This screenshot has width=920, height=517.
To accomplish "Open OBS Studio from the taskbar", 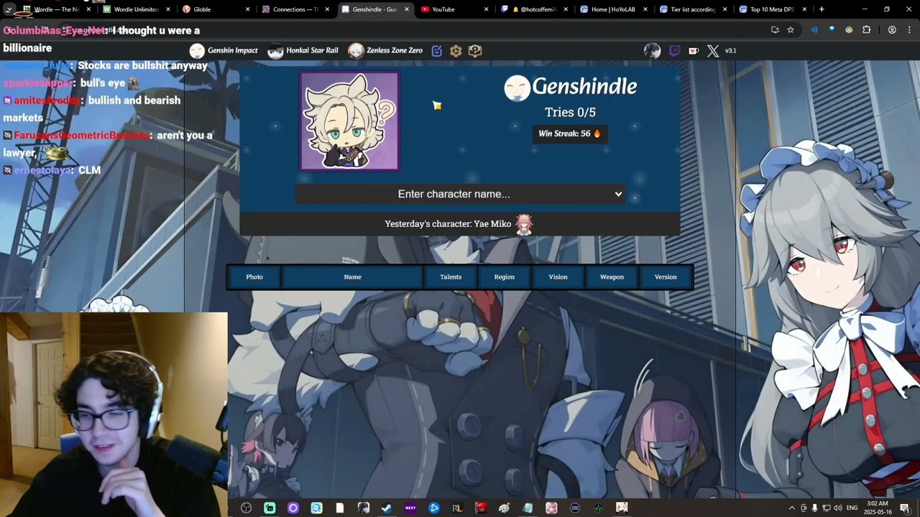I will coord(246,508).
